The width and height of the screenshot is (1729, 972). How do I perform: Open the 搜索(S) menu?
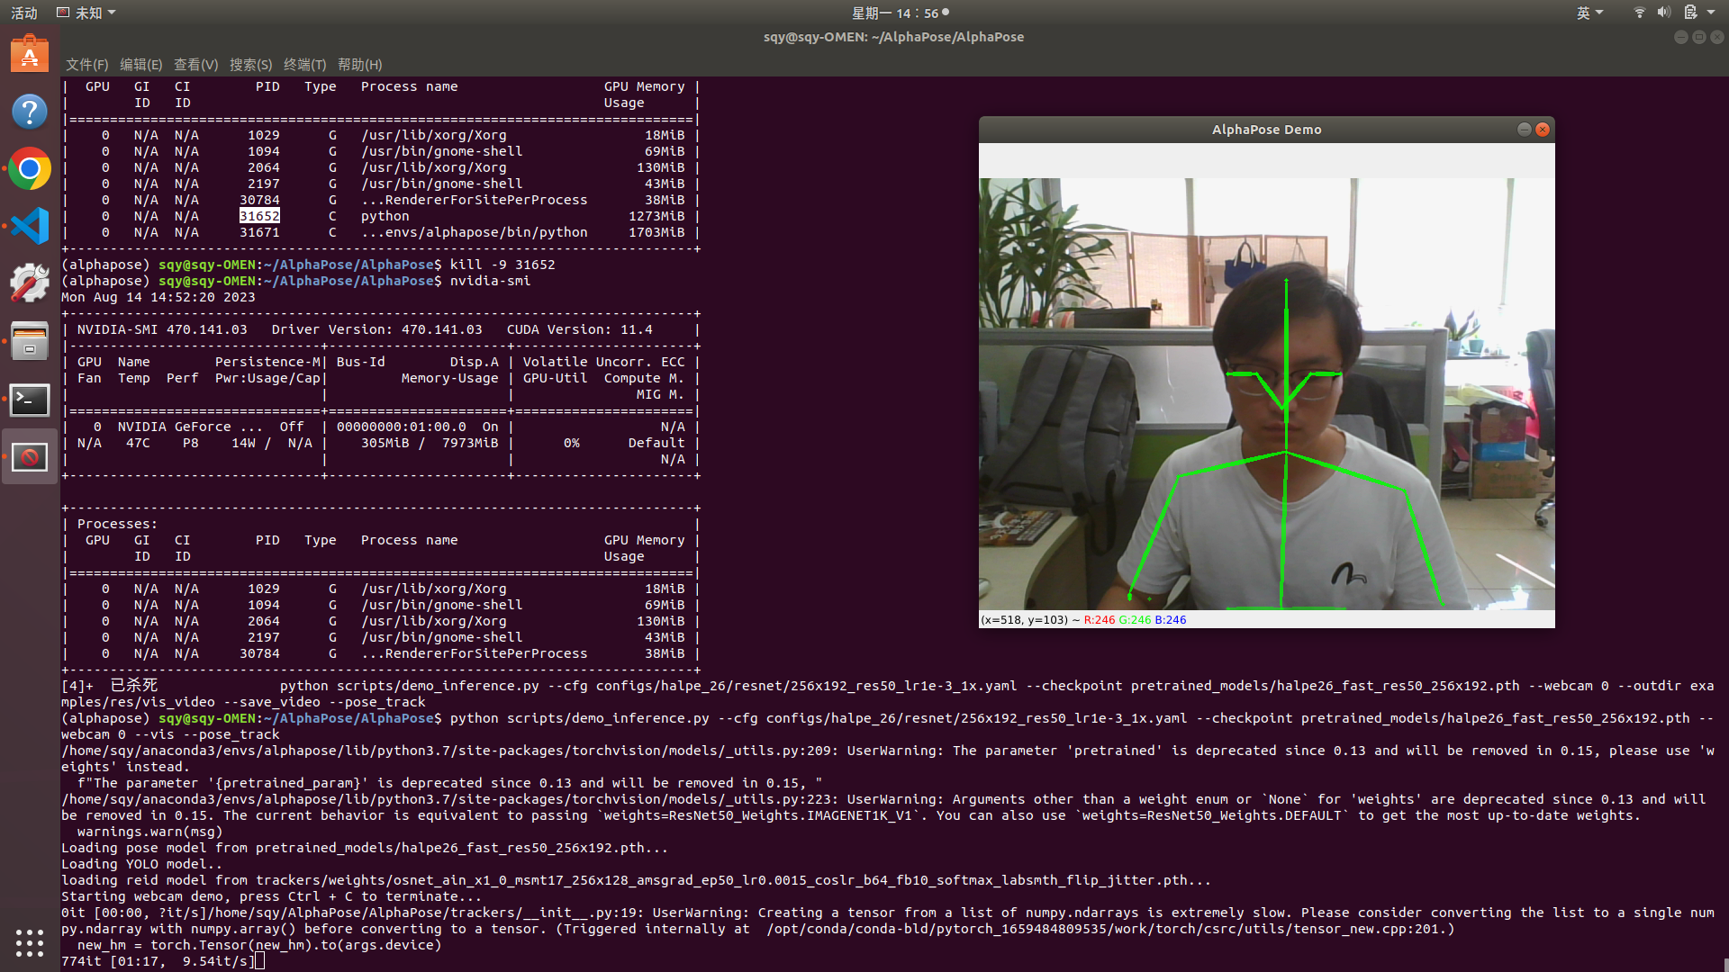click(250, 65)
